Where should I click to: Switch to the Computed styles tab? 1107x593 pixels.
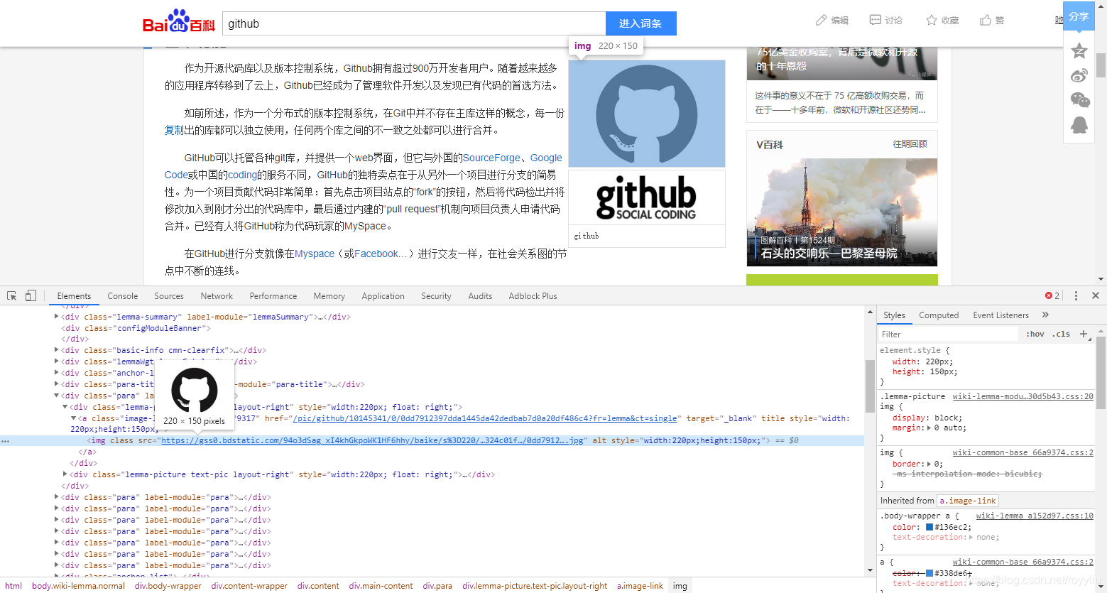pyautogui.click(x=939, y=315)
